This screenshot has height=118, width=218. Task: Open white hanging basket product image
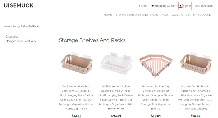click(x=116, y=64)
